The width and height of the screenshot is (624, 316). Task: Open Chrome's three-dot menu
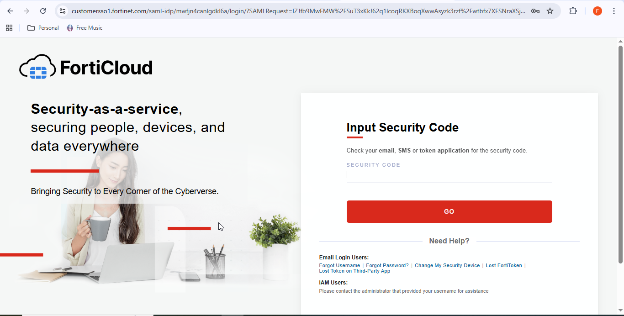coord(614,11)
